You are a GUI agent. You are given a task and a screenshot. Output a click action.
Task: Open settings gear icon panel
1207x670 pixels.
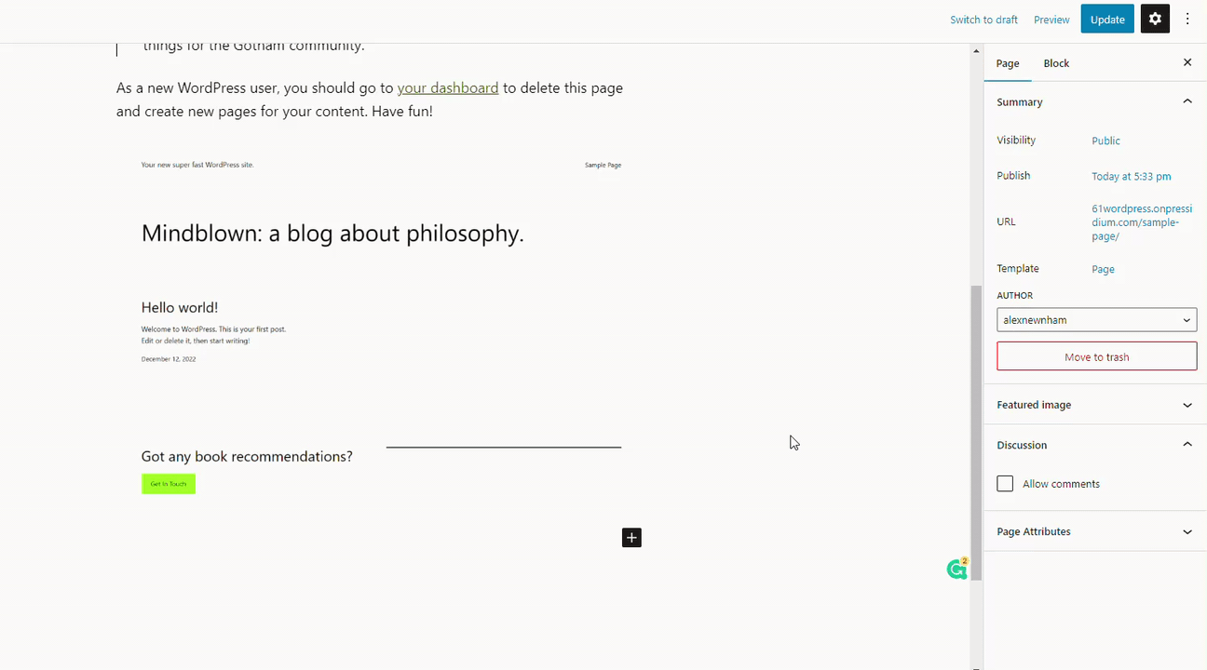[x=1155, y=20]
